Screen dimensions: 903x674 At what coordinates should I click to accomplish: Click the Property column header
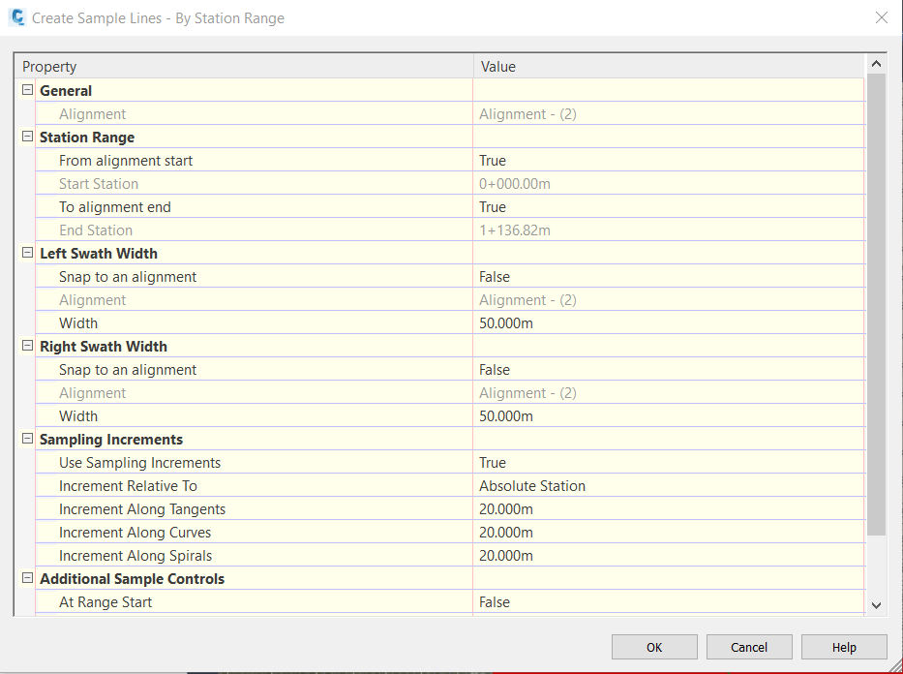(244, 66)
